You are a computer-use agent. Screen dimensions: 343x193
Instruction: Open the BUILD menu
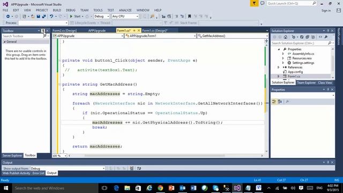click(x=57, y=10)
